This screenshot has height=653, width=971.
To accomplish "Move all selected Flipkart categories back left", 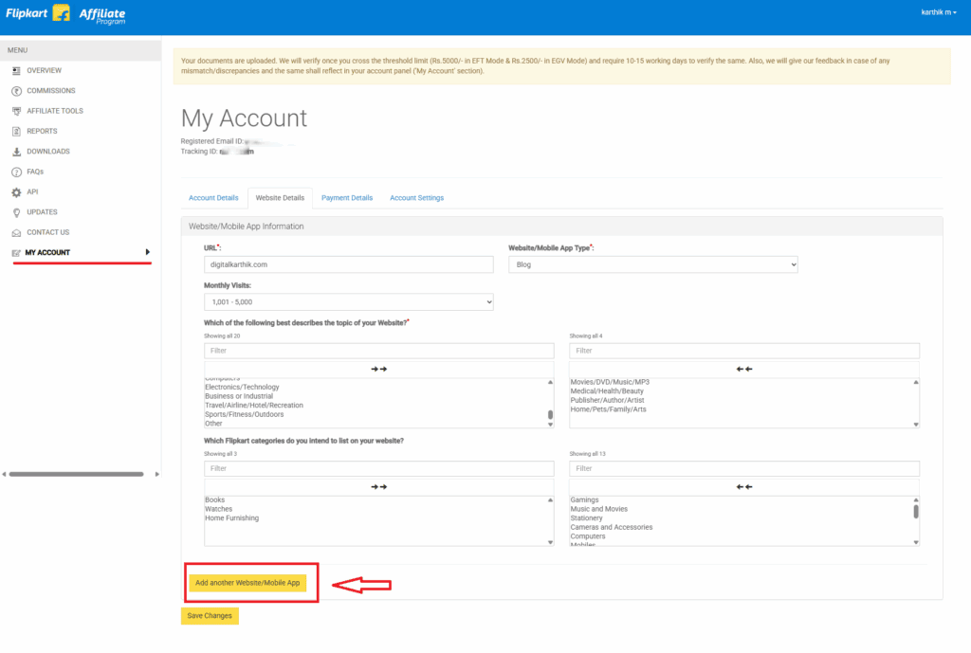I will point(743,487).
